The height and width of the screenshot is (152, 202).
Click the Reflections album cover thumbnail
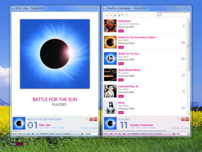(110, 26)
